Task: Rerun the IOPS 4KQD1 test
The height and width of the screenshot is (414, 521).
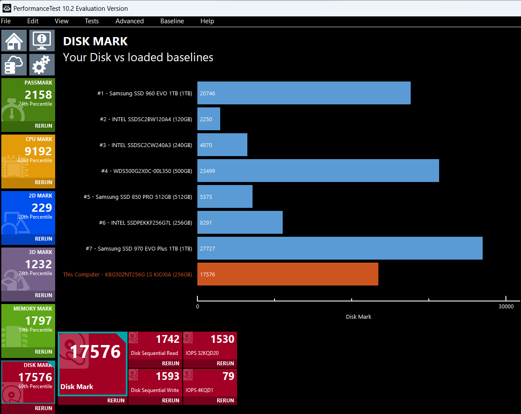Action: [x=225, y=401]
